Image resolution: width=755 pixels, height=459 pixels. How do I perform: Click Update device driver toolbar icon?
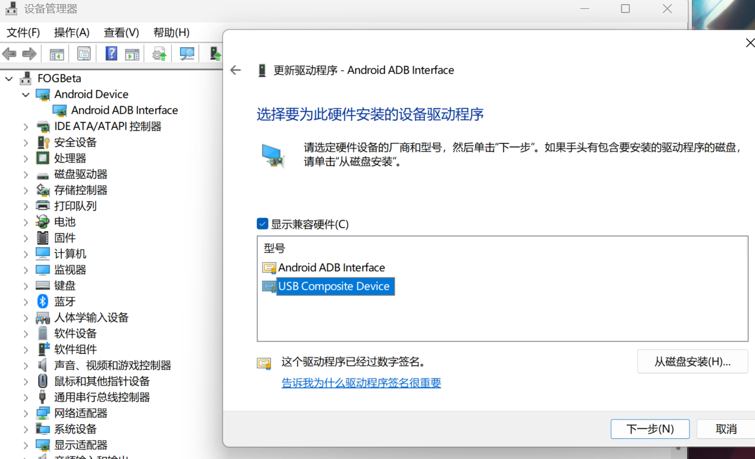point(159,54)
